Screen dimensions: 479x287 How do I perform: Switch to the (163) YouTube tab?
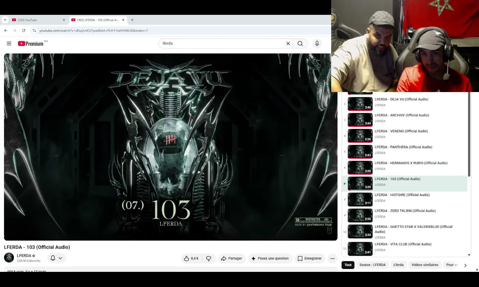38,20
